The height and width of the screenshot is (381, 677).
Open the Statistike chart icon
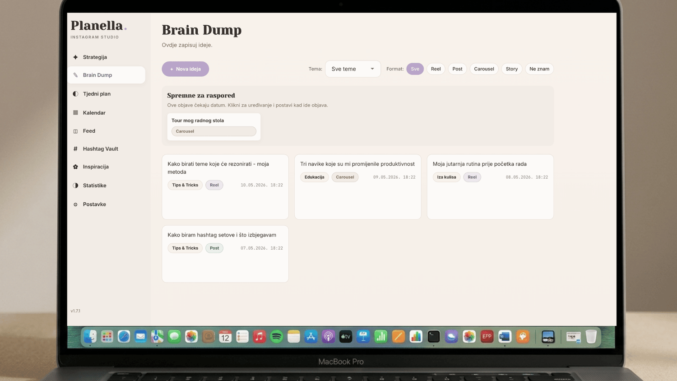[75, 186]
